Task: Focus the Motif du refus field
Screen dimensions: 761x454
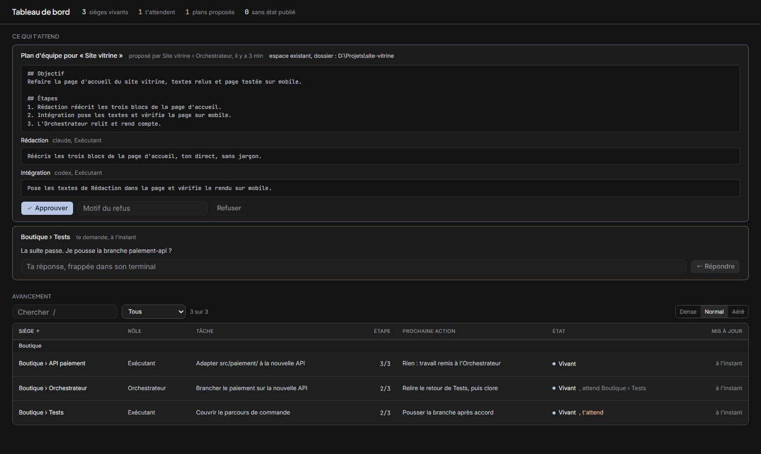Action: [143, 208]
